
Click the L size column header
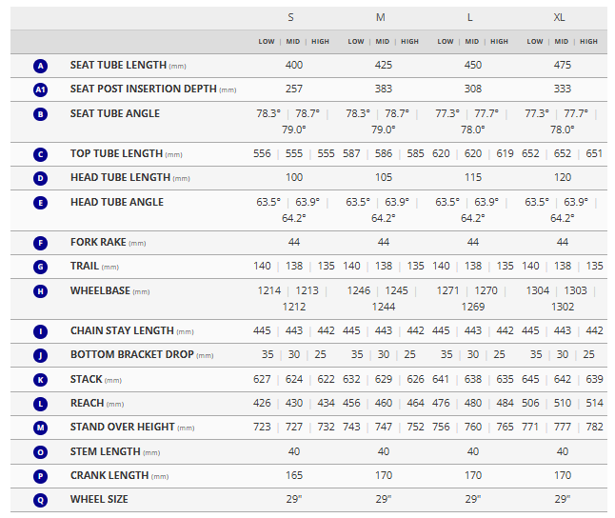click(470, 18)
